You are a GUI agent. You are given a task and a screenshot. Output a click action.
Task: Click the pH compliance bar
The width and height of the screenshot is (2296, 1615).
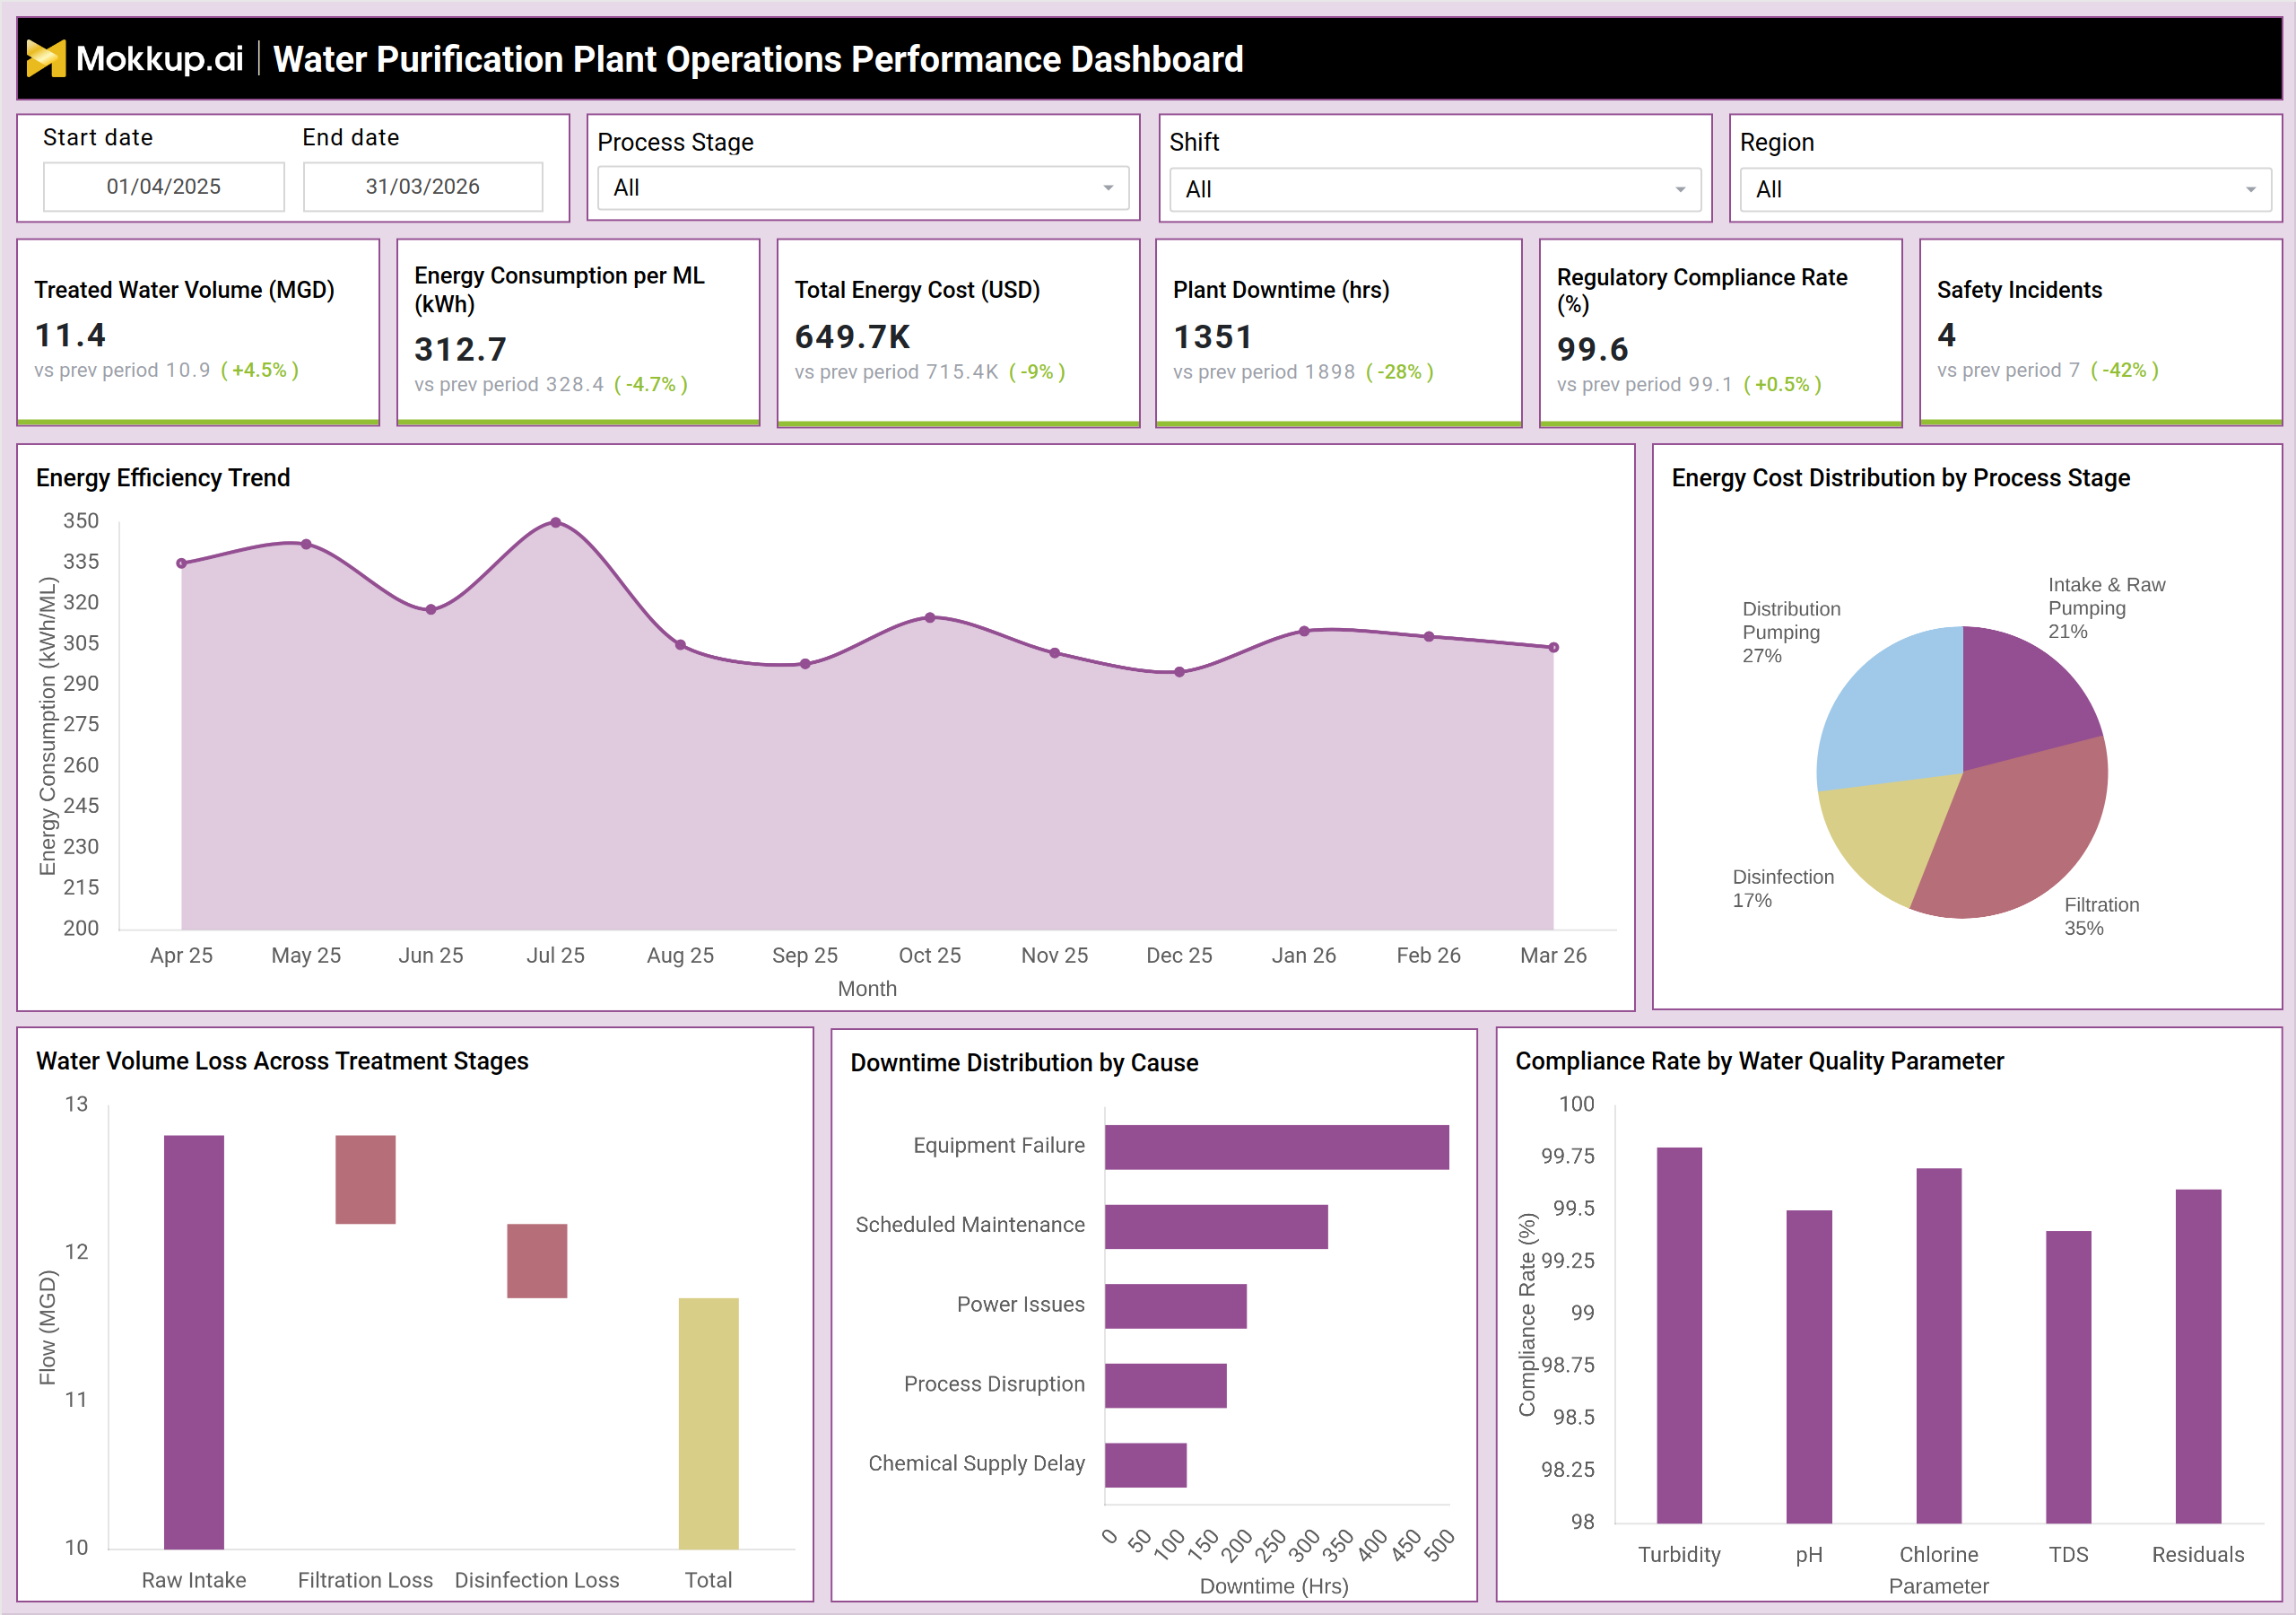pos(1809,1366)
